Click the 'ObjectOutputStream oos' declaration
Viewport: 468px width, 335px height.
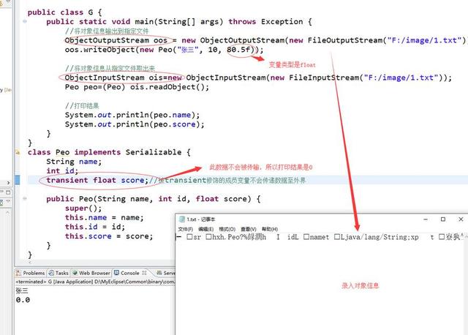(116, 40)
